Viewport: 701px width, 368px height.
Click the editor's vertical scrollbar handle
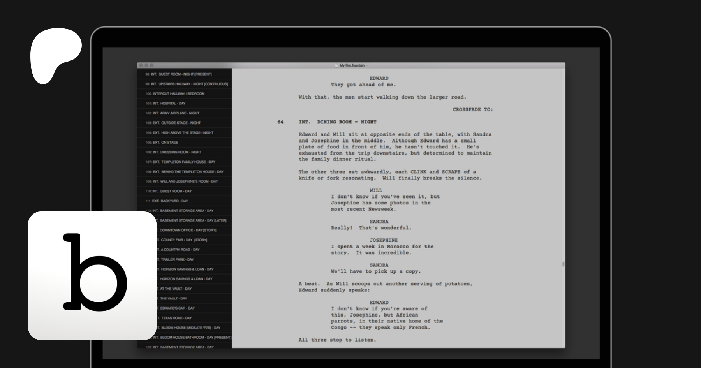point(563,264)
